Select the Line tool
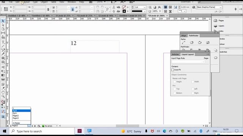The width and height of the screenshot is (243, 136). click(x=3, y=46)
